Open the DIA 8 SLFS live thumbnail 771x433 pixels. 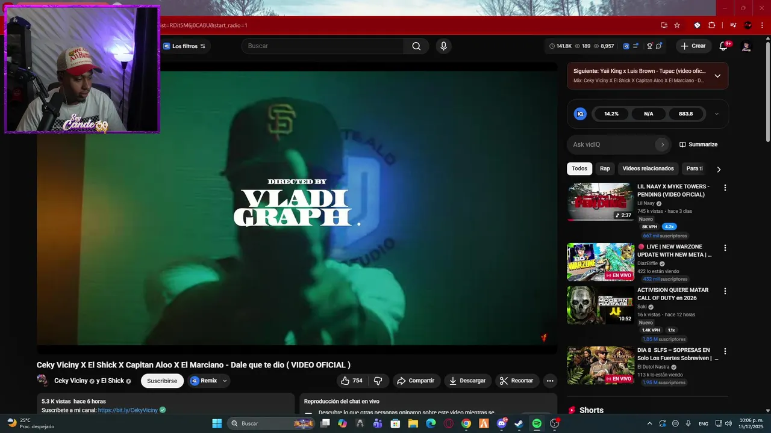tap(601, 366)
